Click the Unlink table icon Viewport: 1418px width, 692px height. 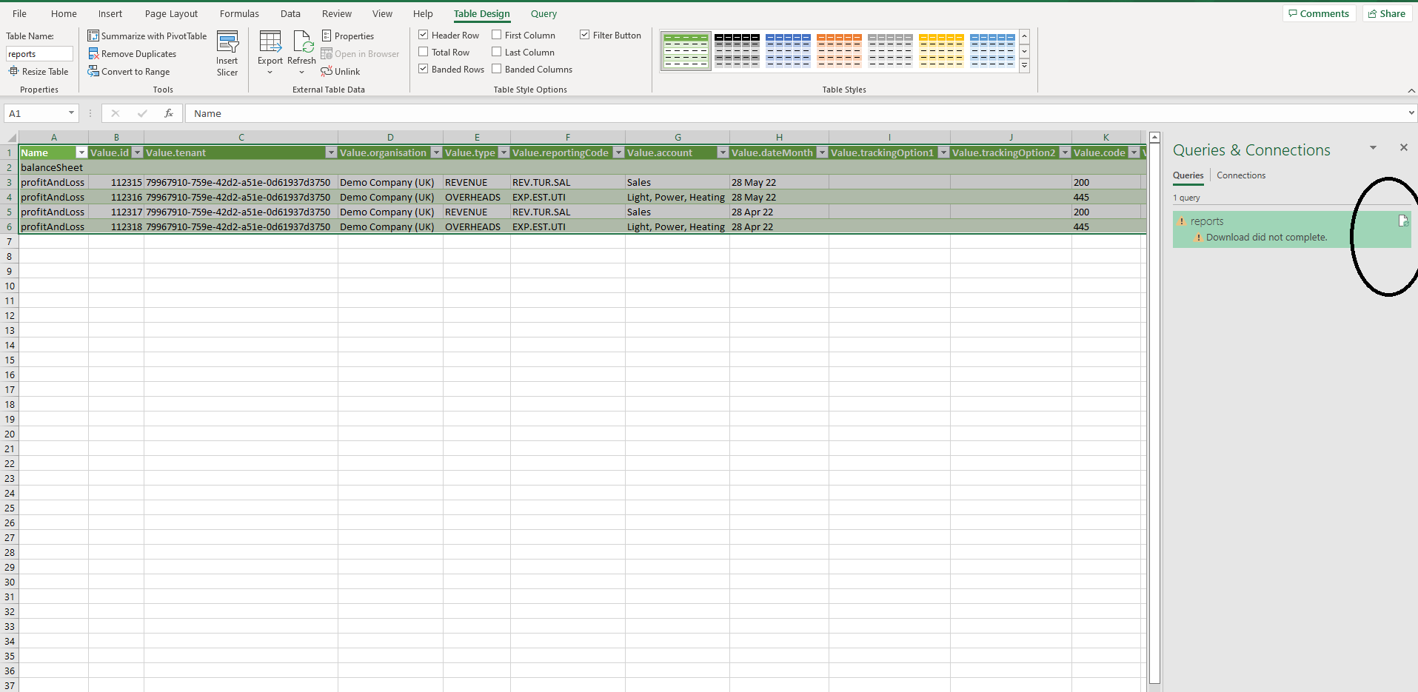click(x=327, y=72)
